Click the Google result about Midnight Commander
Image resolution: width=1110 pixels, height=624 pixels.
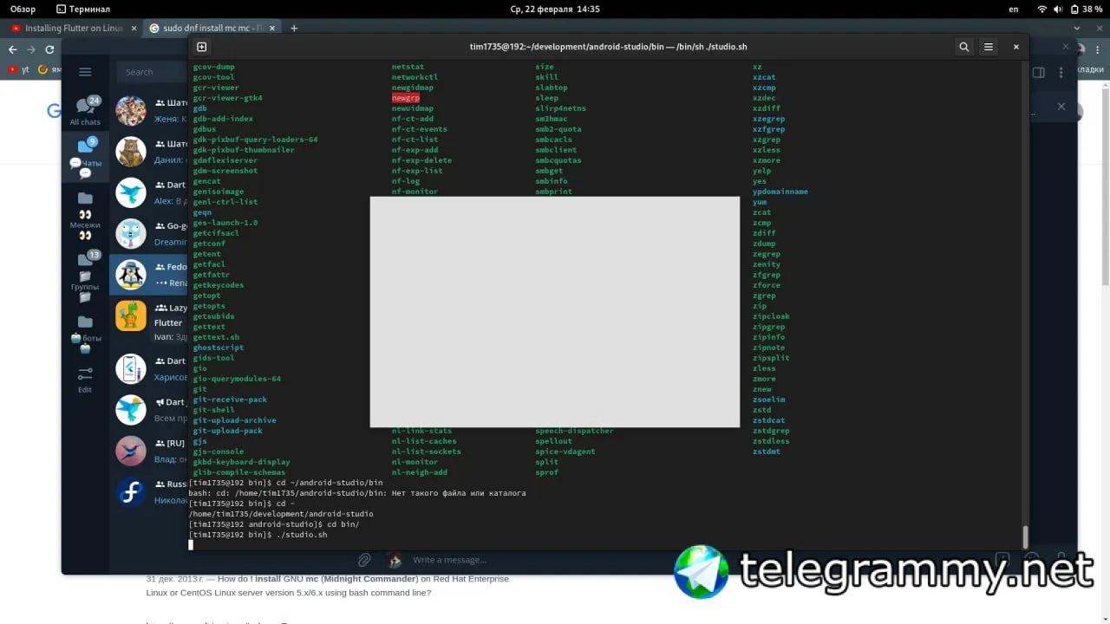[328, 586]
